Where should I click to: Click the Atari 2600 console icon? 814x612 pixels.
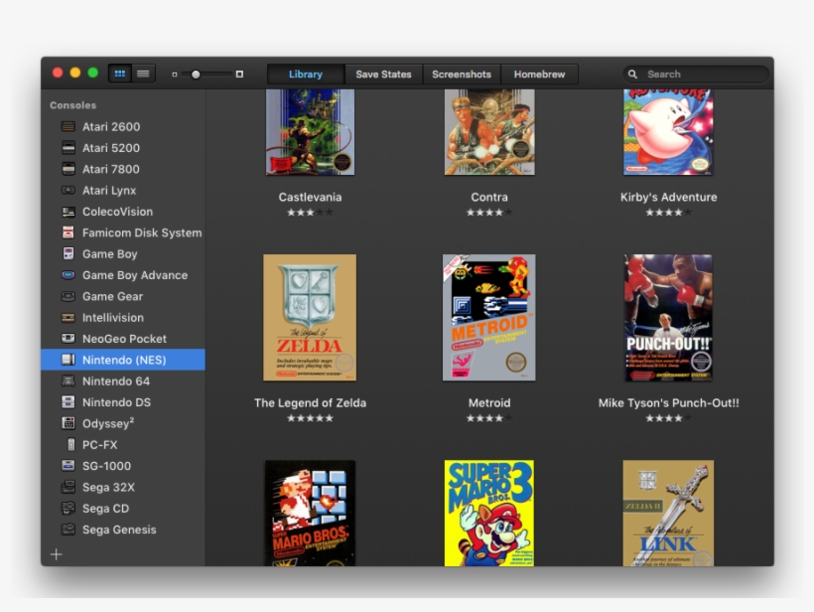pyautogui.click(x=68, y=127)
